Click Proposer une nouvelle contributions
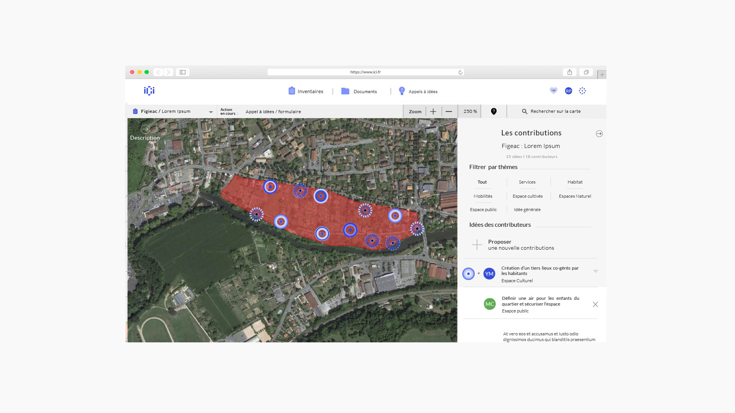The image size is (735, 413). (x=521, y=245)
